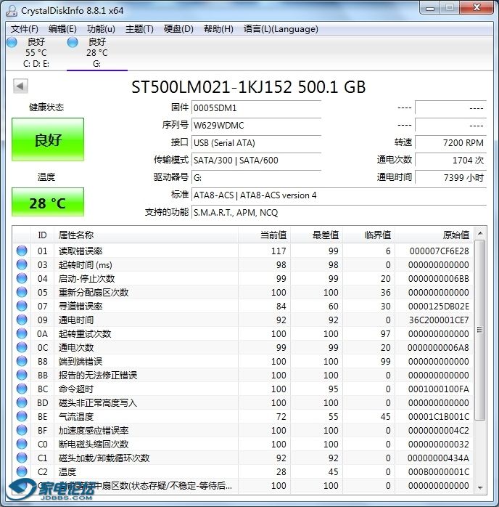Screen dimensions: 499x507
Task: Select the attribute name 命令超时
Action: point(76,389)
